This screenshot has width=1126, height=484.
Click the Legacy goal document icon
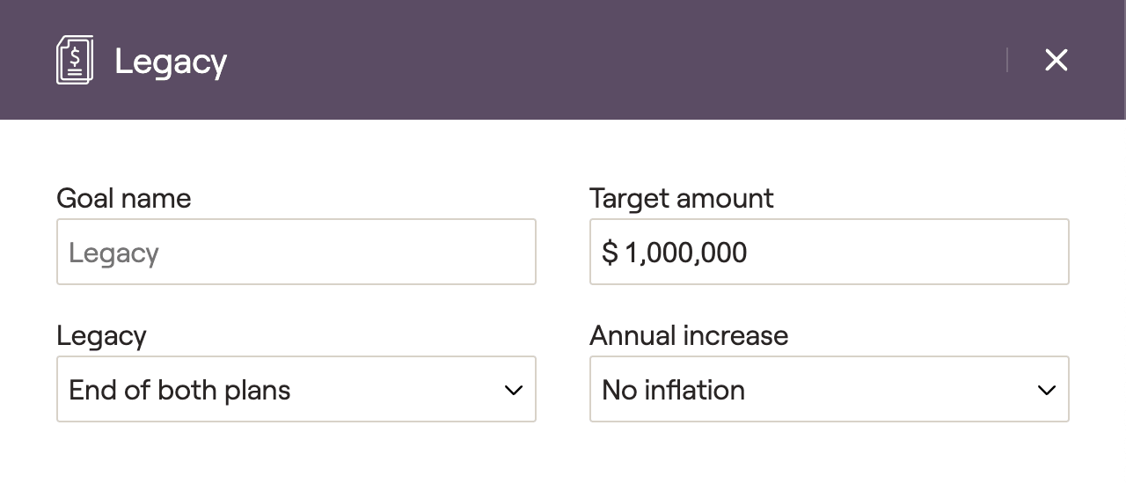[75, 60]
